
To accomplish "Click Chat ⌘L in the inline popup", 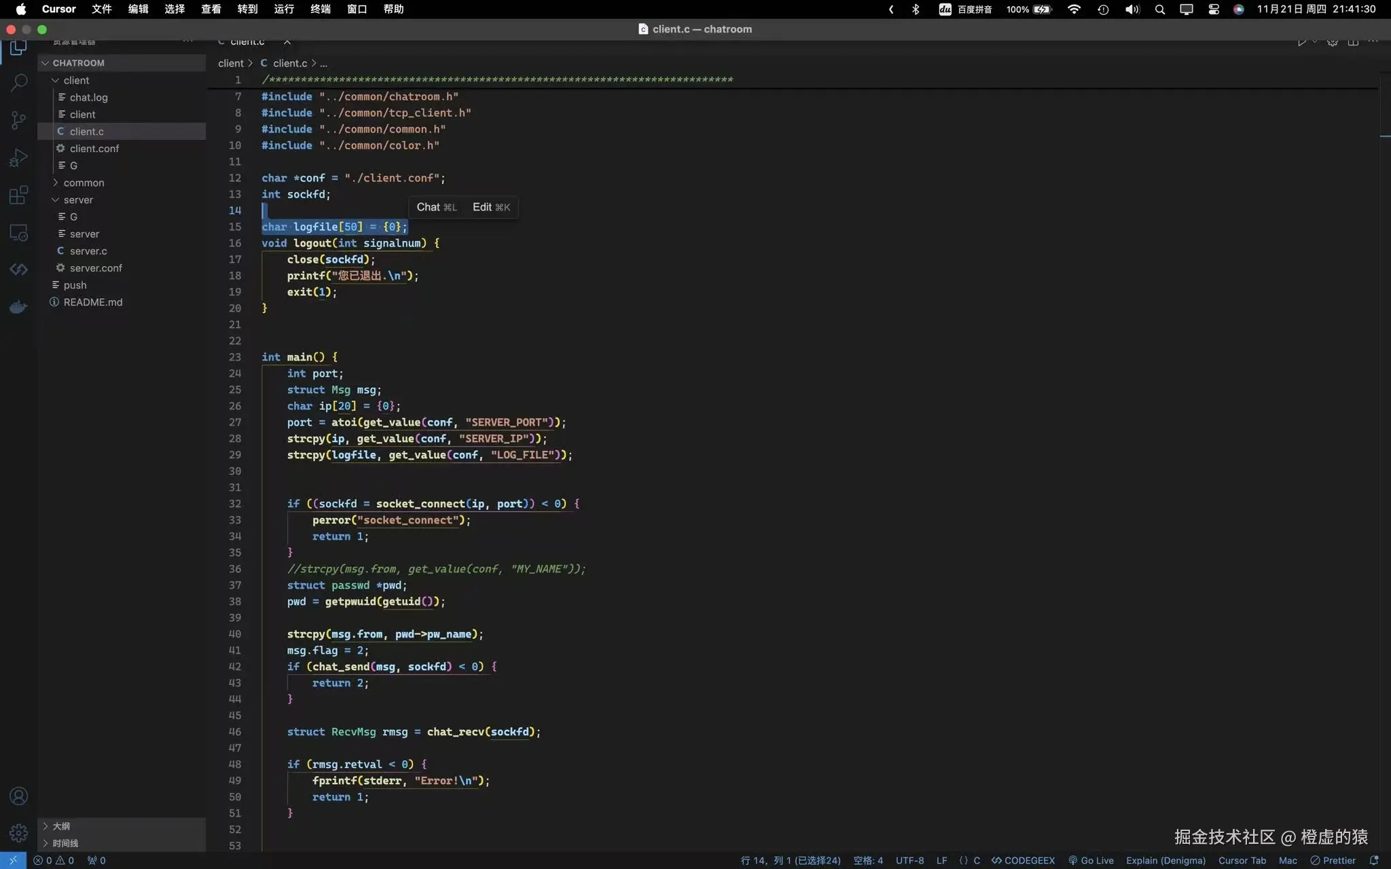I will [x=437, y=207].
